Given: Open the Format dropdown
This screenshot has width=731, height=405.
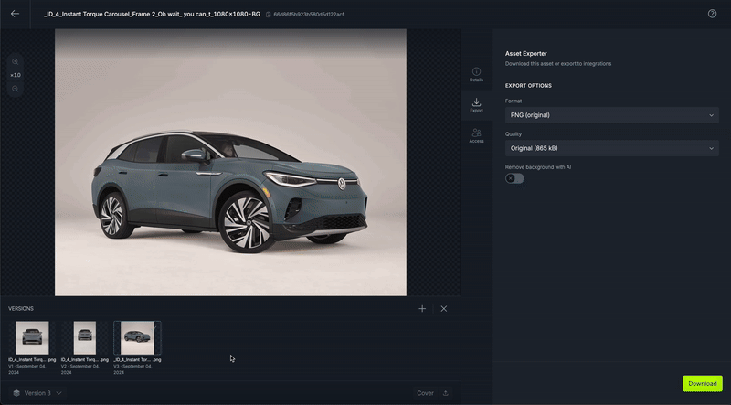Looking at the screenshot, I should point(611,115).
